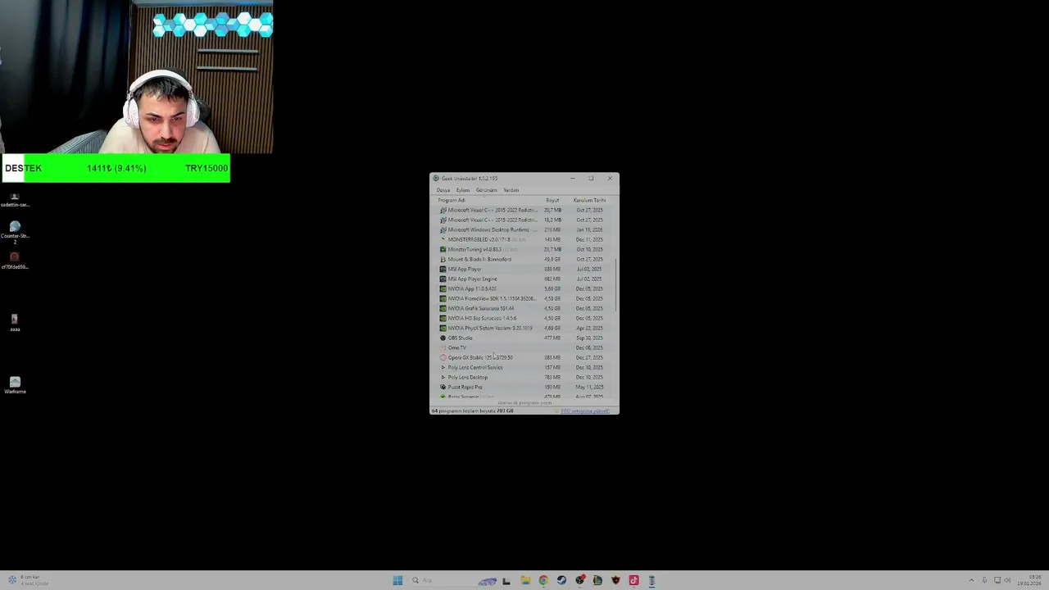
Task: Open the Warframe desktop shortcut
Action: pyautogui.click(x=15, y=385)
